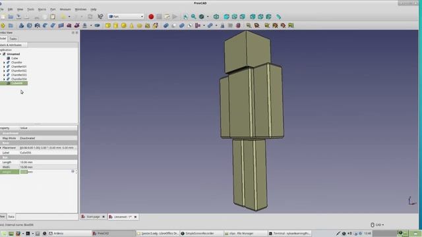422x237 pixels.
Task: Select the Unnamed document in tree
Action: (13, 54)
